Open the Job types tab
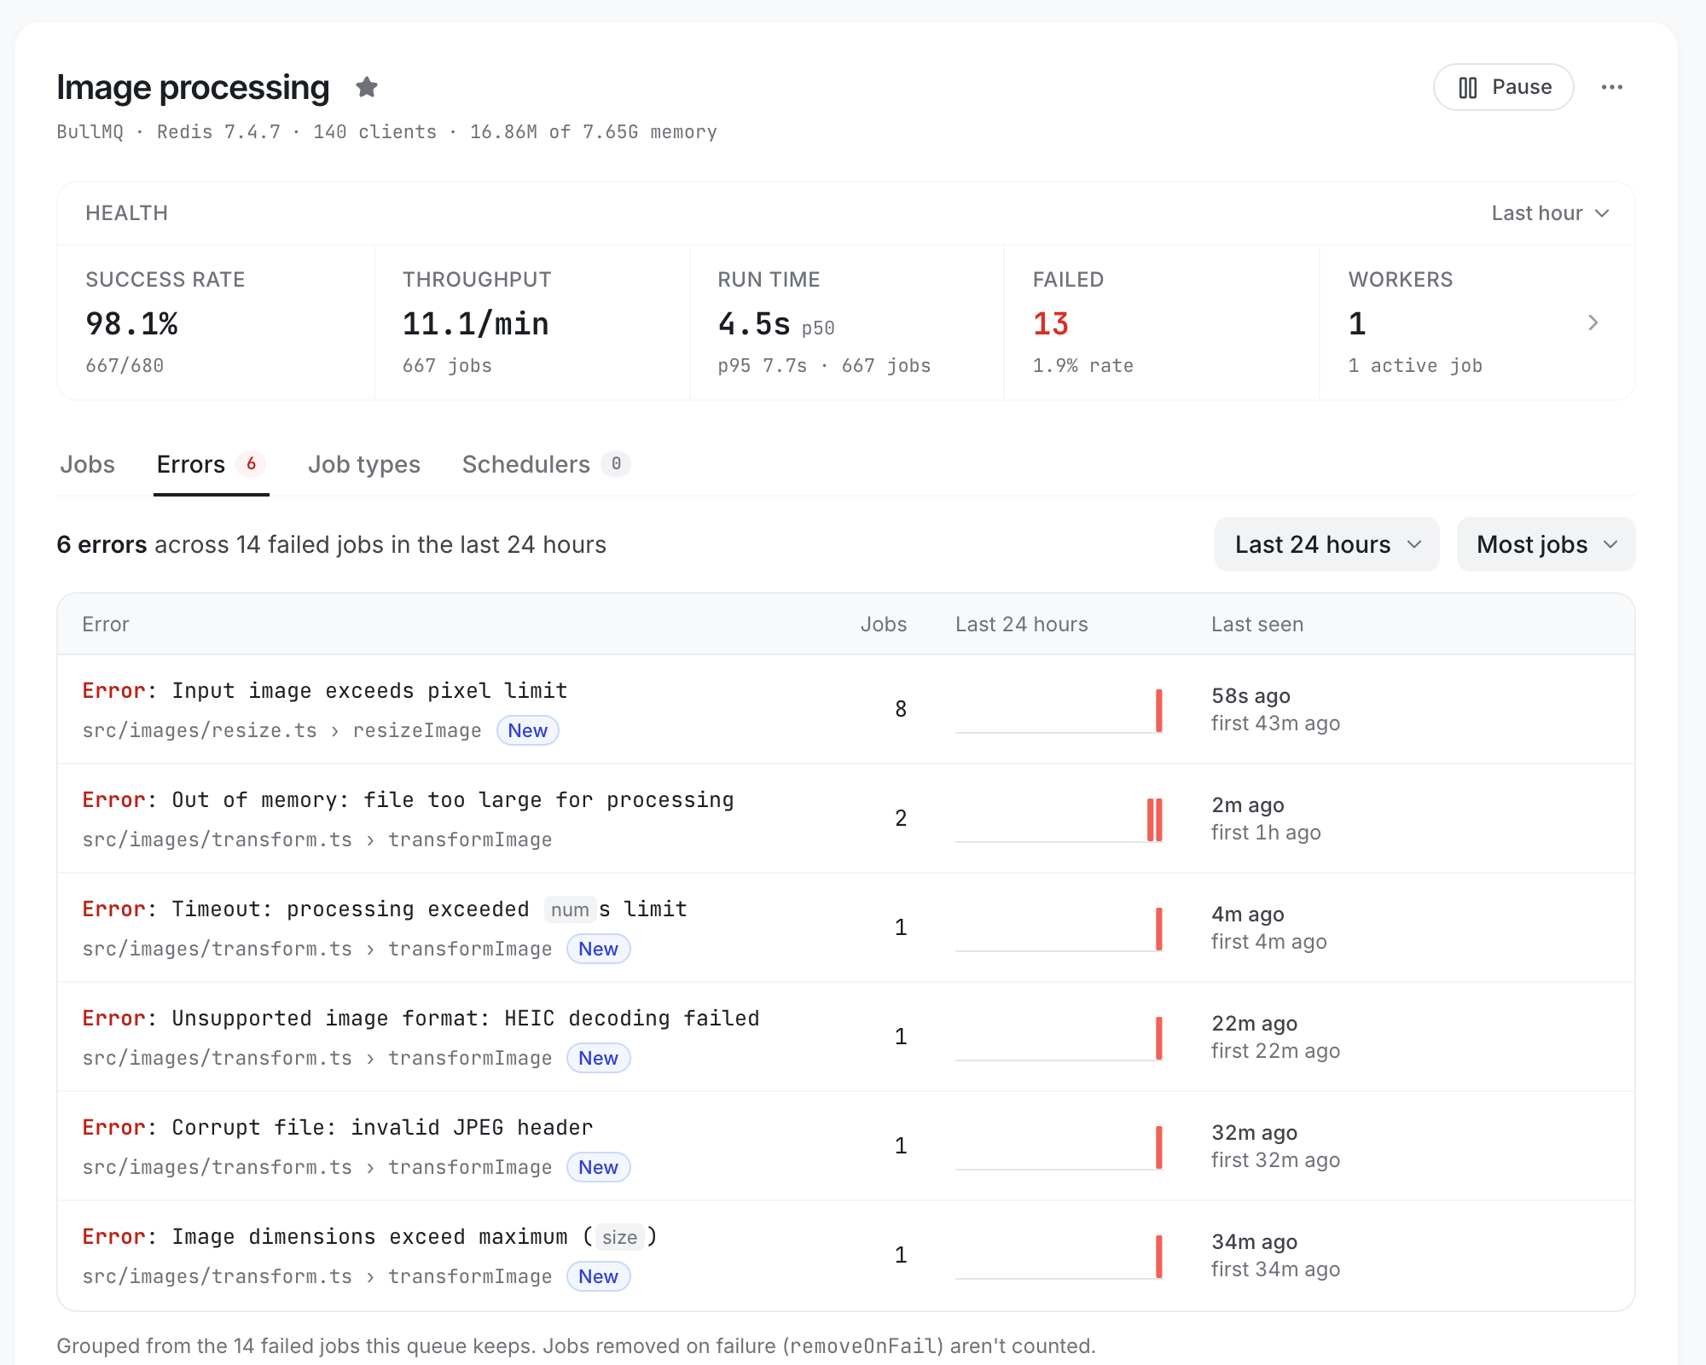The width and height of the screenshot is (1706, 1365). coord(364,464)
